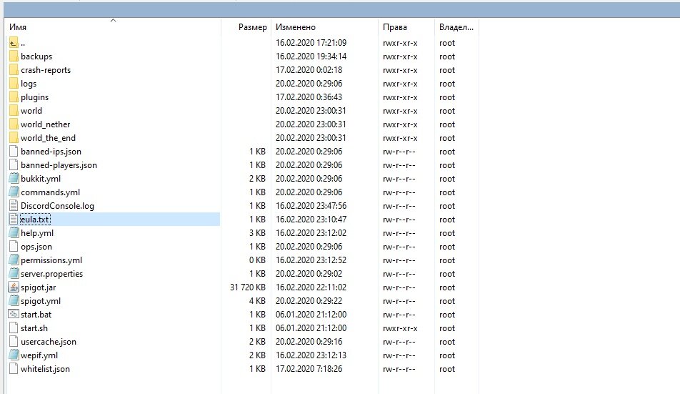Image resolution: width=680 pixels, height=394 pixels.
Task: Click the banned-players.json file icon
Action: [14, 165]
